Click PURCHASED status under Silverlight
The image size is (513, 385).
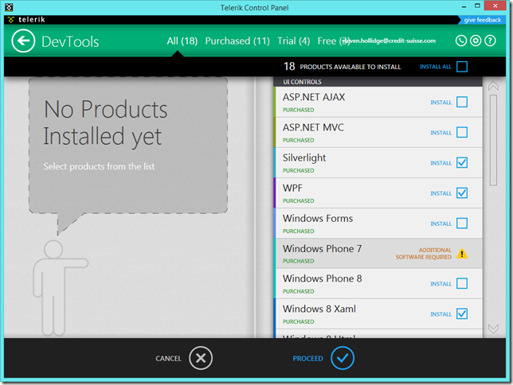(298, 170)
